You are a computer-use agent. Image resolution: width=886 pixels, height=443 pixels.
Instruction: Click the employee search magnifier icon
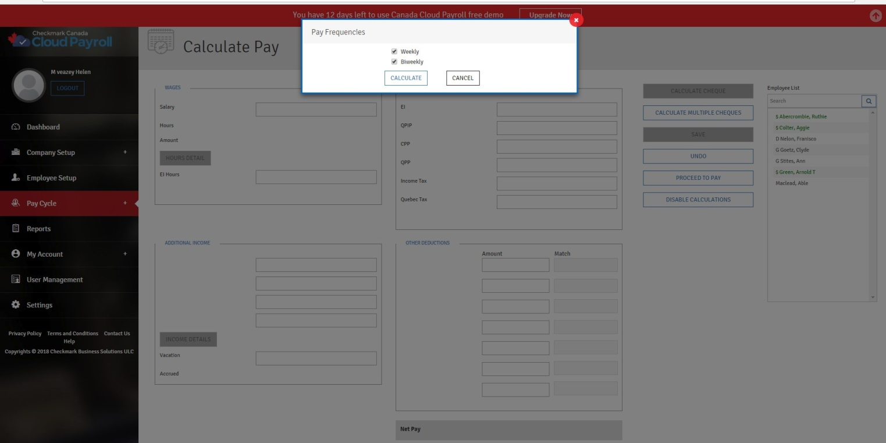pos(869,101)
